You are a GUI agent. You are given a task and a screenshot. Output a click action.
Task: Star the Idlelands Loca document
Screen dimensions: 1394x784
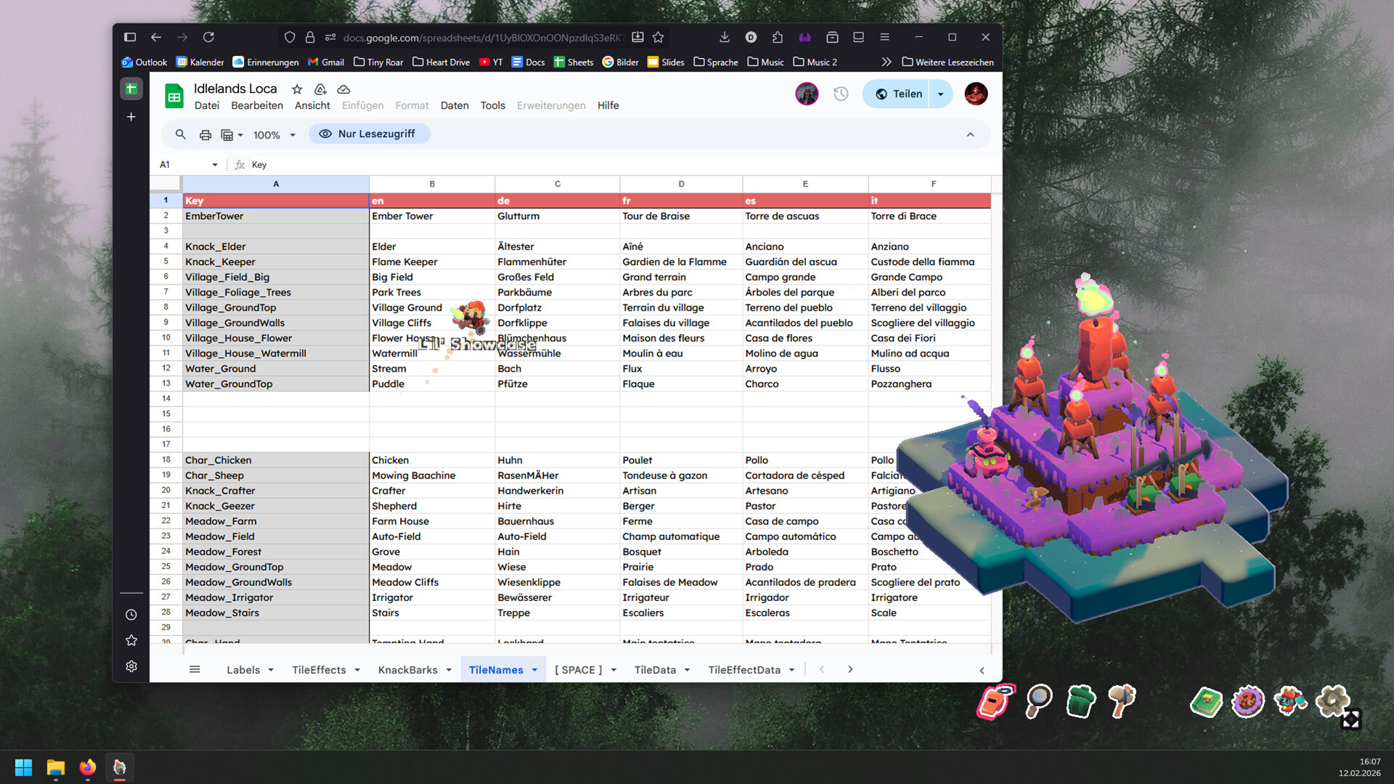click(297, 89)
